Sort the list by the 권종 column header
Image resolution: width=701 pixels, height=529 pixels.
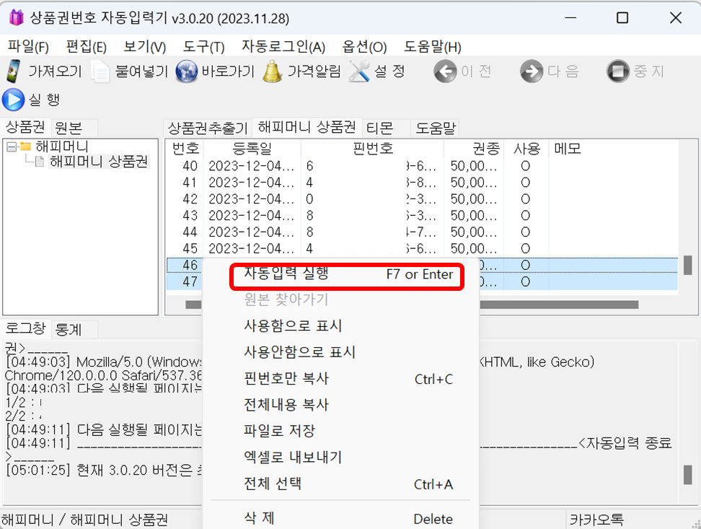[474, 148]
